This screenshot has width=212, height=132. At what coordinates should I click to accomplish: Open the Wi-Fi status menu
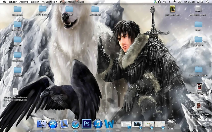175,2
